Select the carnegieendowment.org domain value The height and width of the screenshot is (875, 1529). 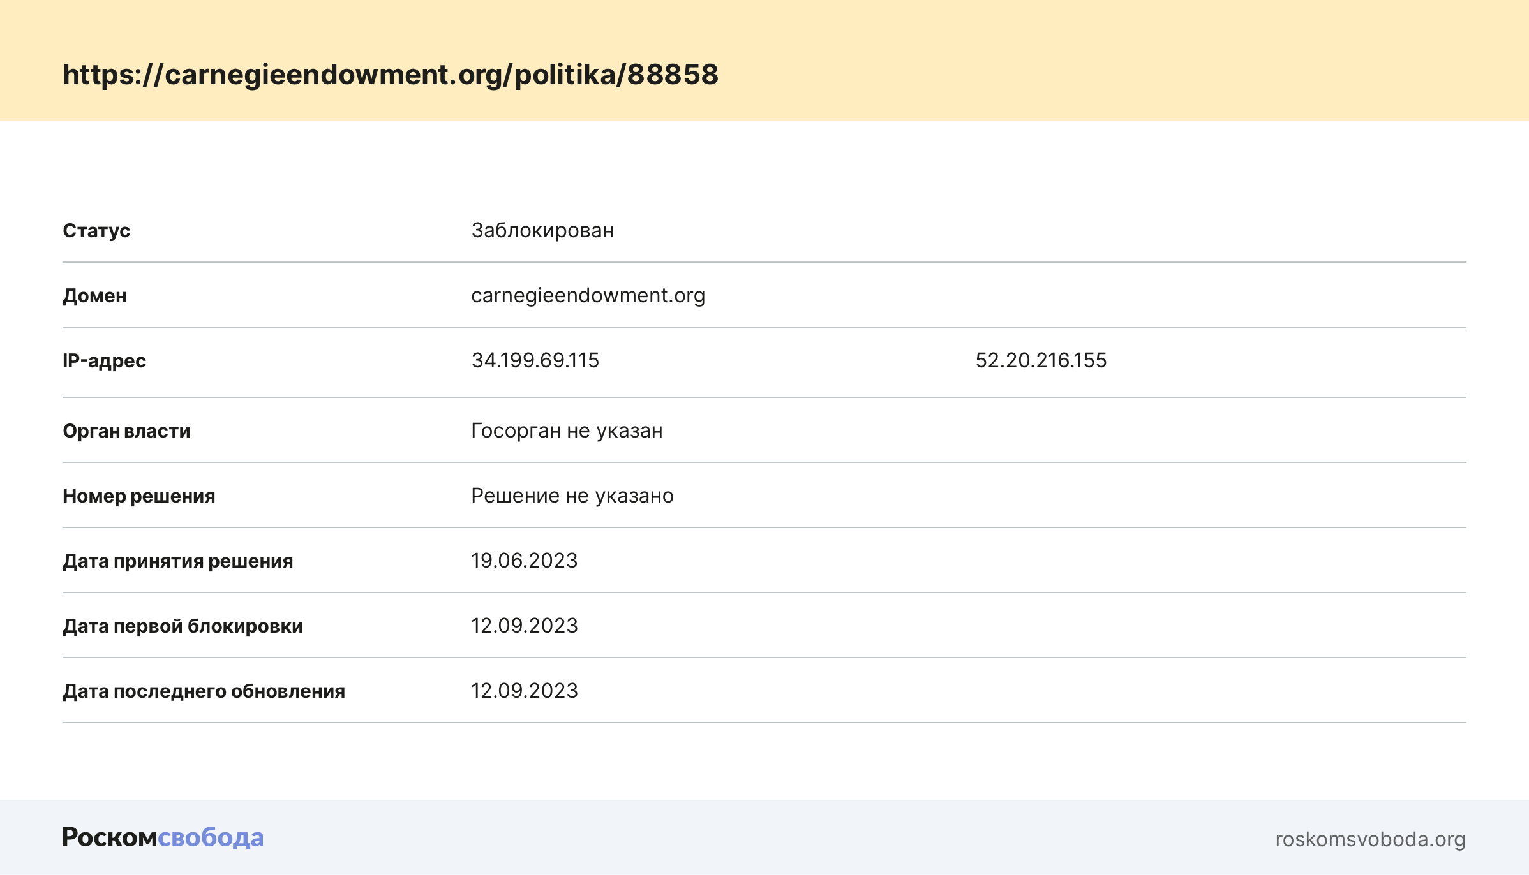[x=588, y=295]
